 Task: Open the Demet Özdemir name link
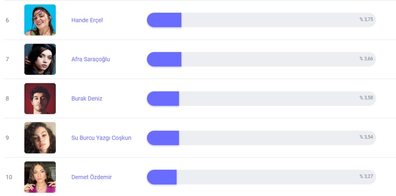[x=92, y=177]
